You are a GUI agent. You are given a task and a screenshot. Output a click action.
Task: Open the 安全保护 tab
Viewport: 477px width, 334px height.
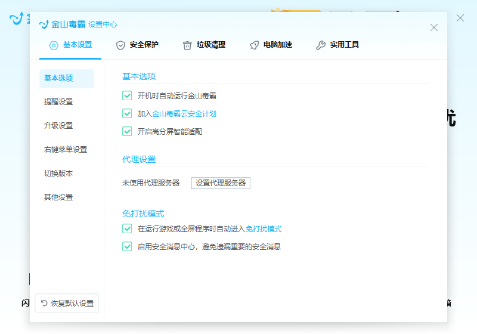(x=137, y=45)
